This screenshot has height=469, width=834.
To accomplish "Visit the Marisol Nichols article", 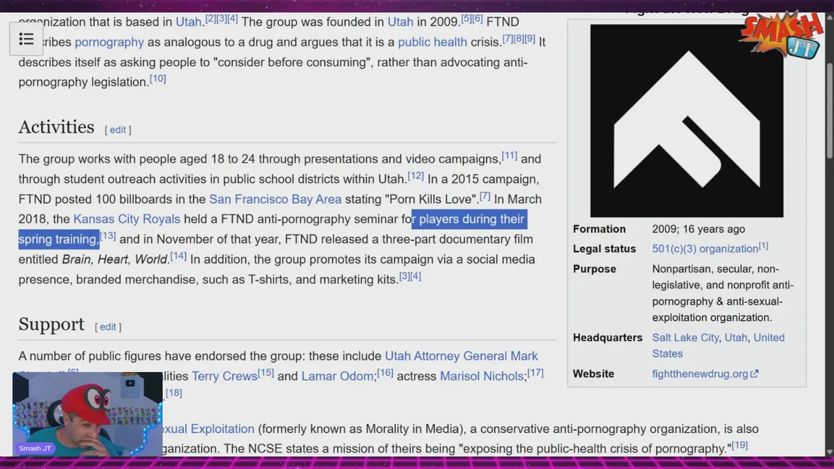I will 482,376.
